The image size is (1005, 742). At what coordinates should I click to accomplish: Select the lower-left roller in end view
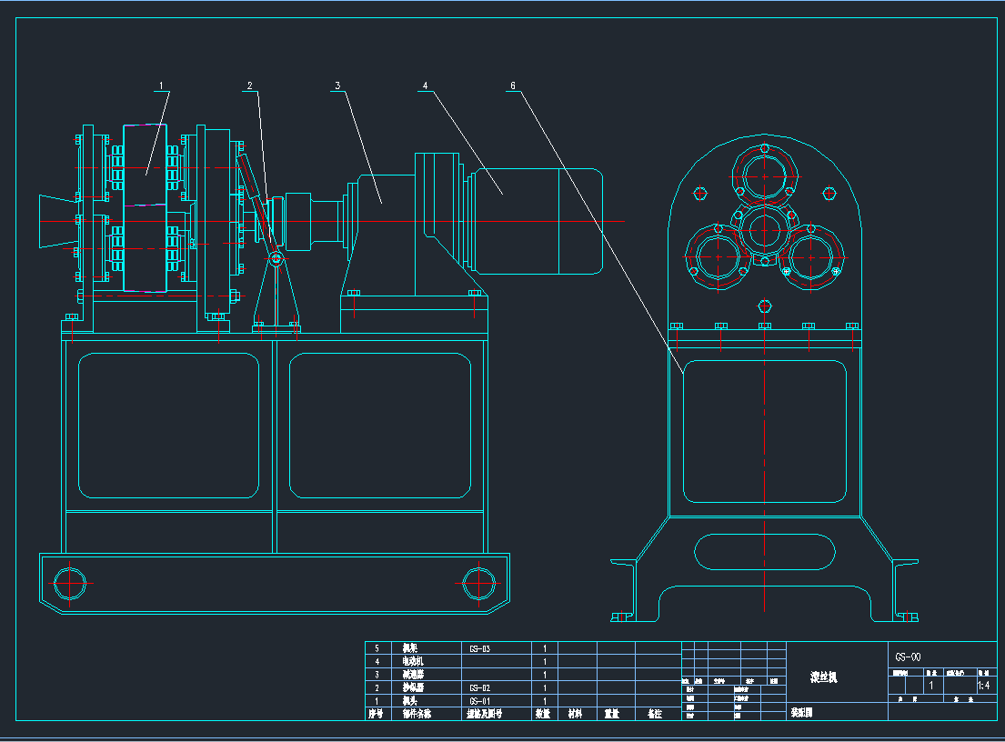pyautogui.click(x=718, y=256)
